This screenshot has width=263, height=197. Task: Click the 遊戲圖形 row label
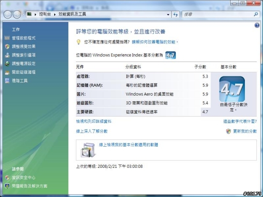(85, 103)
